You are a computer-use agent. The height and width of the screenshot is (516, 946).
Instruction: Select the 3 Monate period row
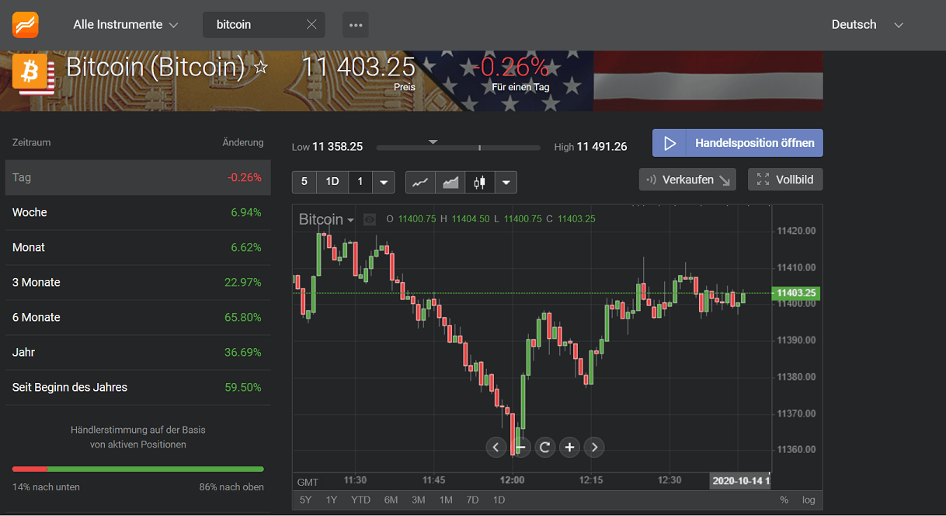click(138, 282)
